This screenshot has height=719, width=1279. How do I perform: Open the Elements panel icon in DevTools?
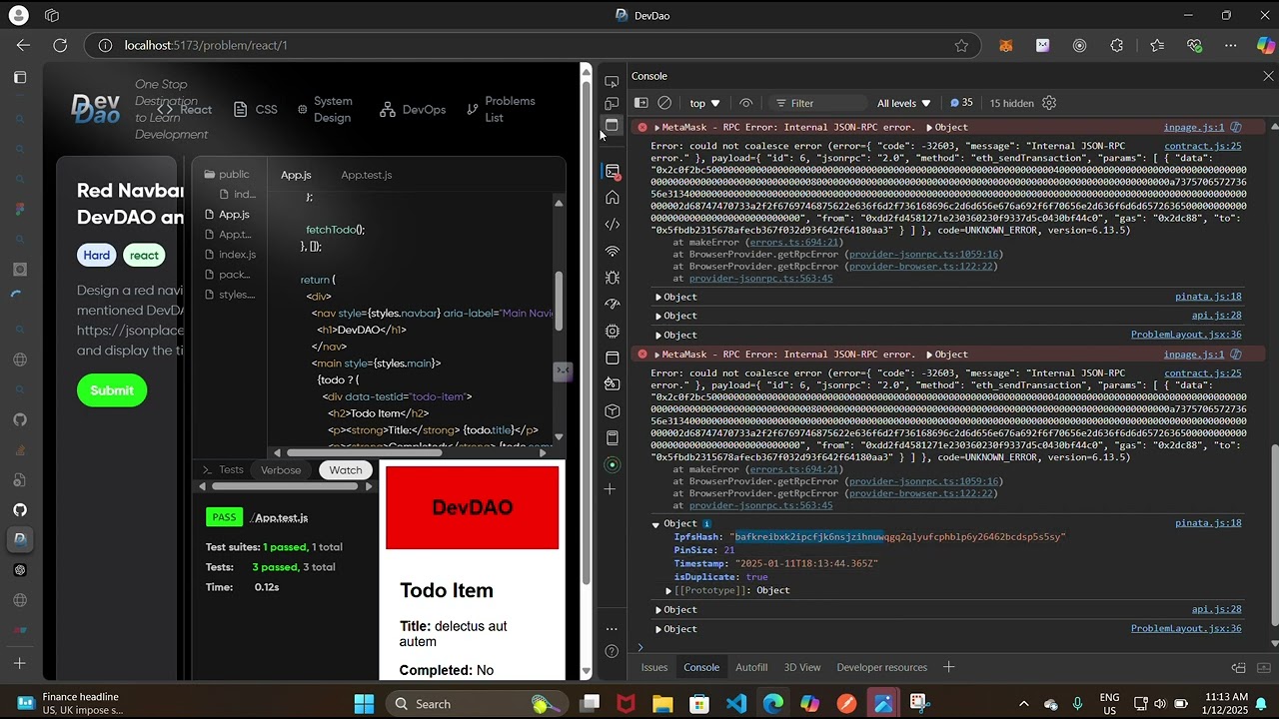pos(613,225)
